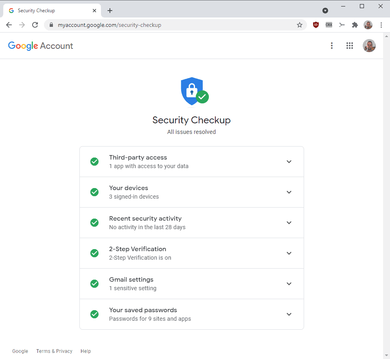This screenshot has height=359, width=390.
Task: Reload the Security Checkup page
Action: [35, 25]
